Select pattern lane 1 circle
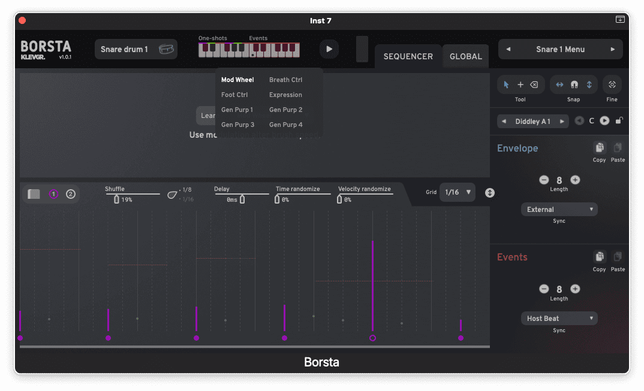This screenshot has width=644, height=391. 53,194
